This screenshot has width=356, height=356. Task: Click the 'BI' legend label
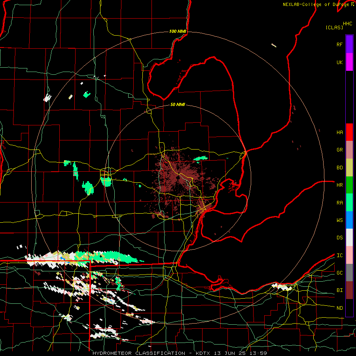click(x=339, y=290)
